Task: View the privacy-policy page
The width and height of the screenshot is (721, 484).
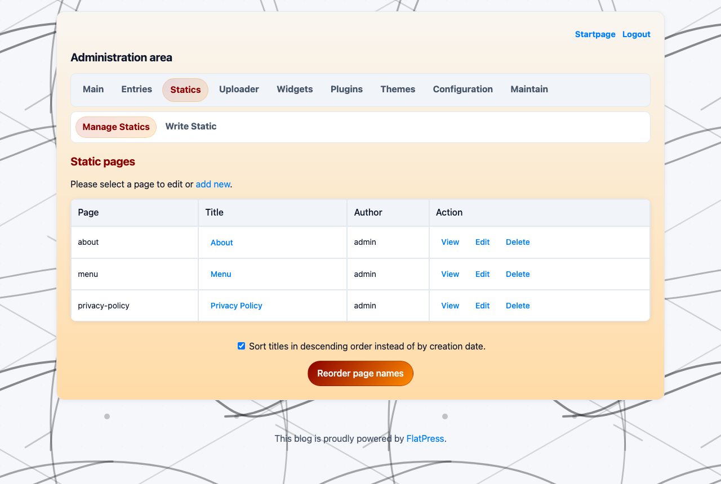Action: click(x=450, y=306)
